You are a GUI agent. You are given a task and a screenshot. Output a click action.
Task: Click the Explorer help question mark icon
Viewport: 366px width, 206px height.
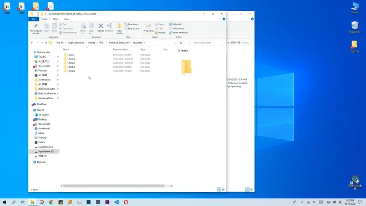pos(224,19)
